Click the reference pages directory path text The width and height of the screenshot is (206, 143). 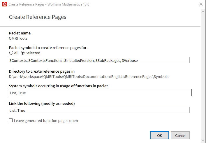(x=89, y=76)
